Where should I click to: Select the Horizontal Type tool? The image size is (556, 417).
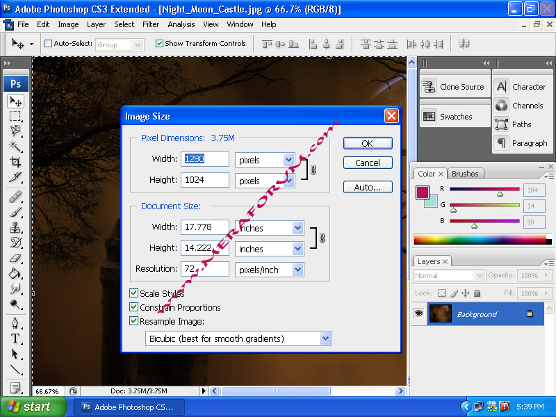coord(15,338)
